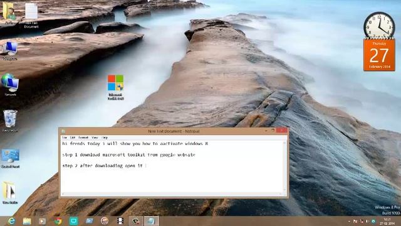The height and width of the screenshot is (226, 401).
Task: Click Notepad horizontal scrollbar right arrow
Action: tap(280, 194)
